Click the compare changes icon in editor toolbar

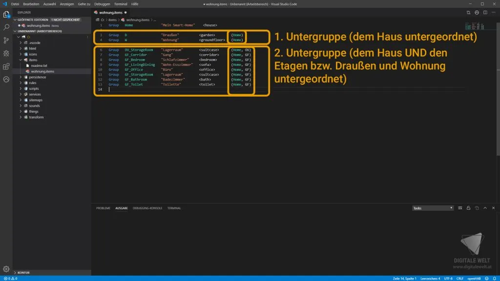[x=468, y=12]
